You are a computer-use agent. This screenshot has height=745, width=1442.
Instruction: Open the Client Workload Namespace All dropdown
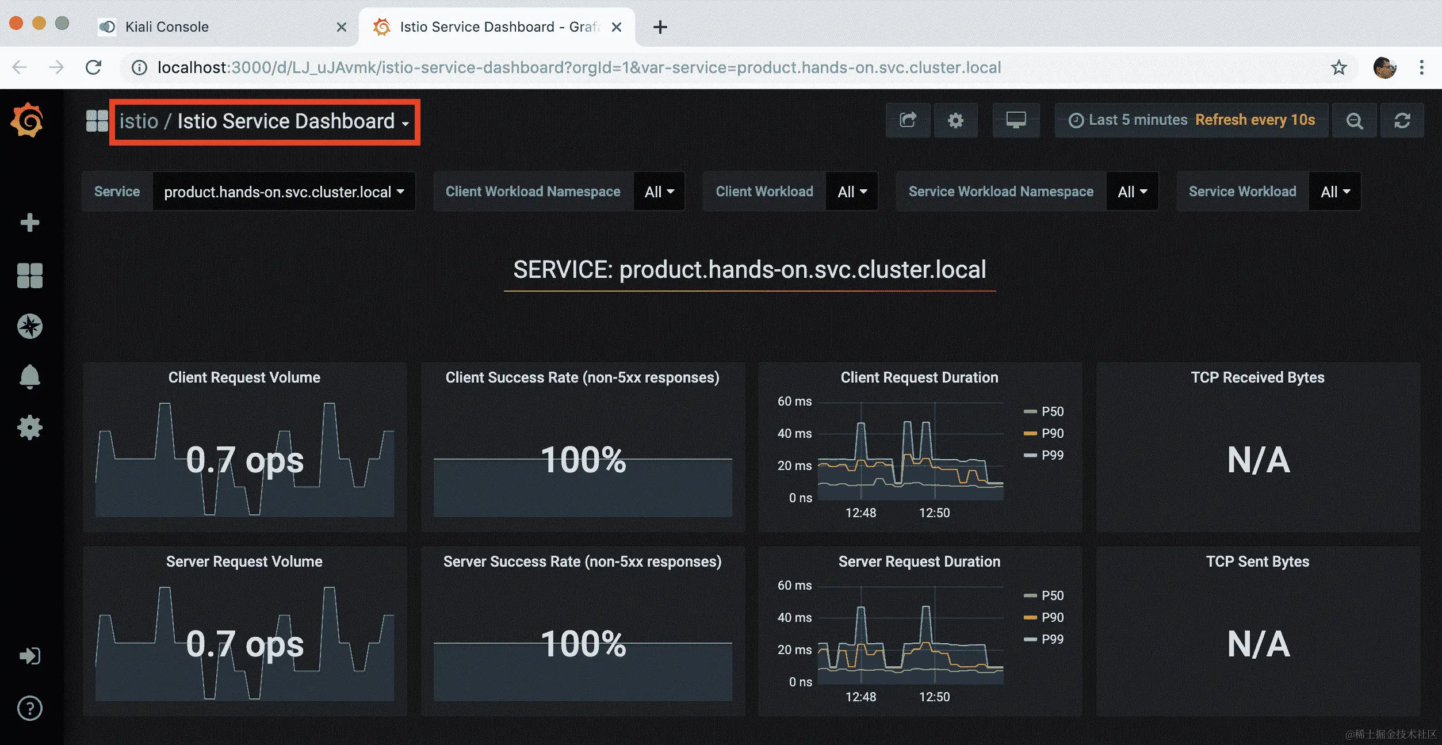click(659, 192)
